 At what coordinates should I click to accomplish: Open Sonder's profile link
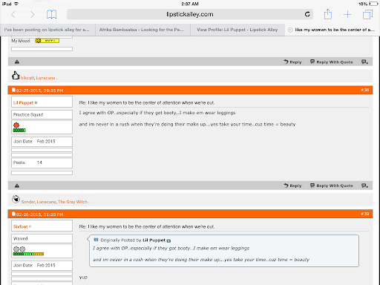28,202
